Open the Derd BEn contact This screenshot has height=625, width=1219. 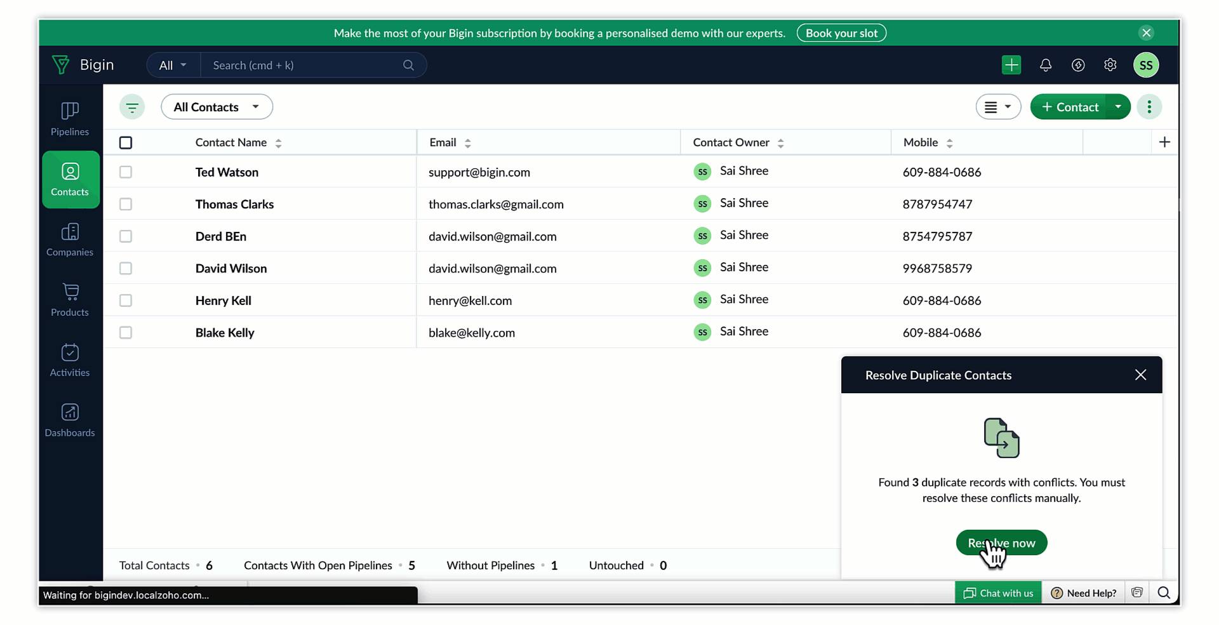[221, 236]
